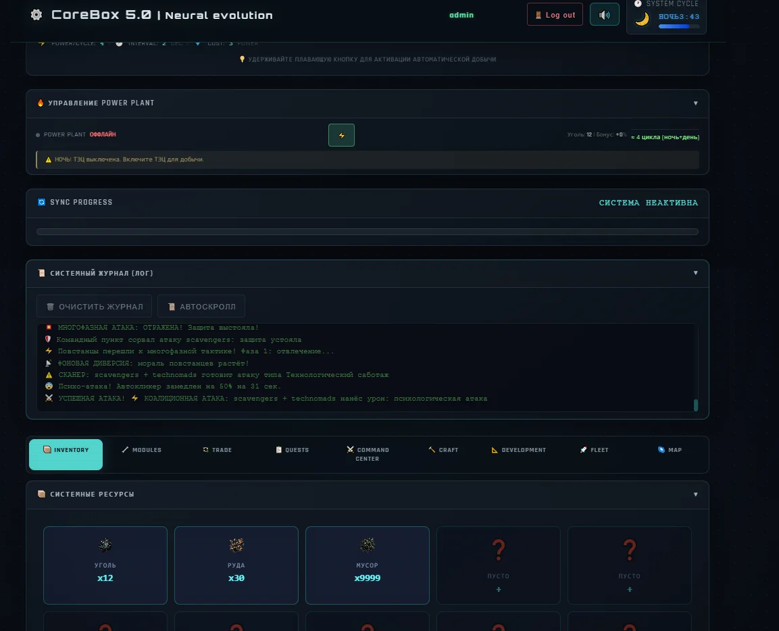Click the trash pile icon
Image resolution: width=779 pixels, height=631 pixels.
click(367, 545)
